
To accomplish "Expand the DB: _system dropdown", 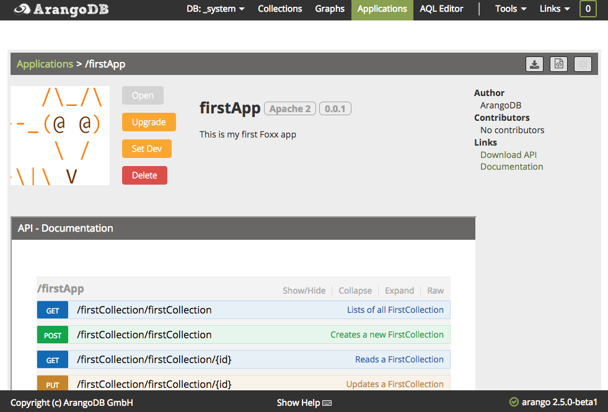I will click(216, 9).
